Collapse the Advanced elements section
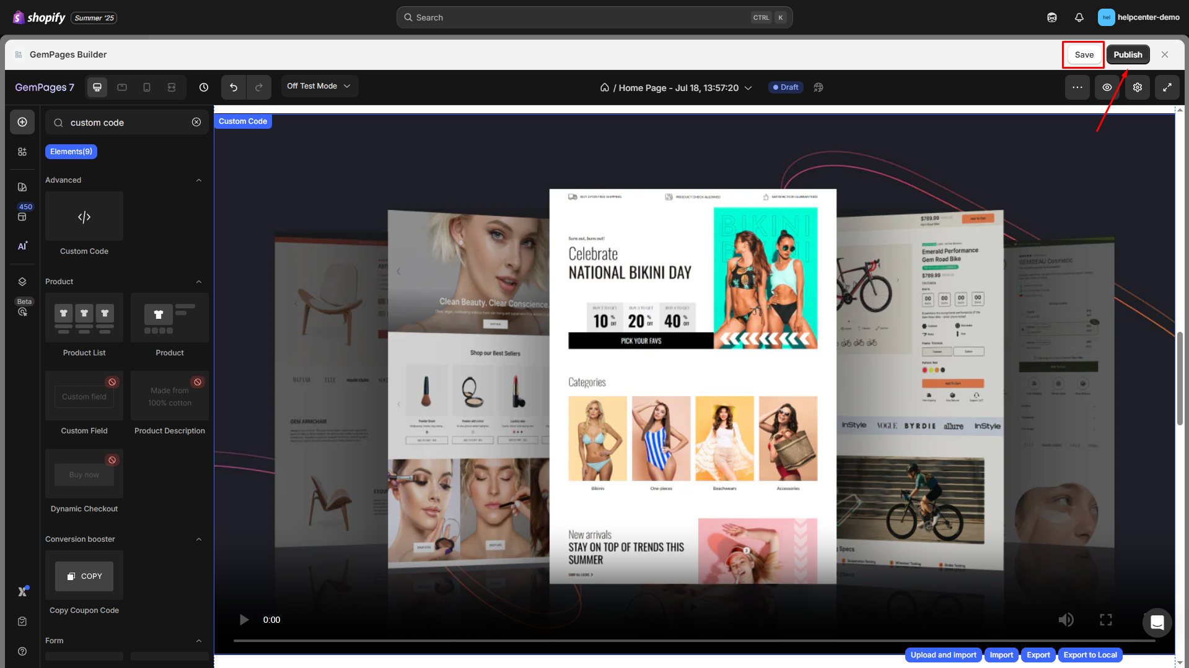 199,180
